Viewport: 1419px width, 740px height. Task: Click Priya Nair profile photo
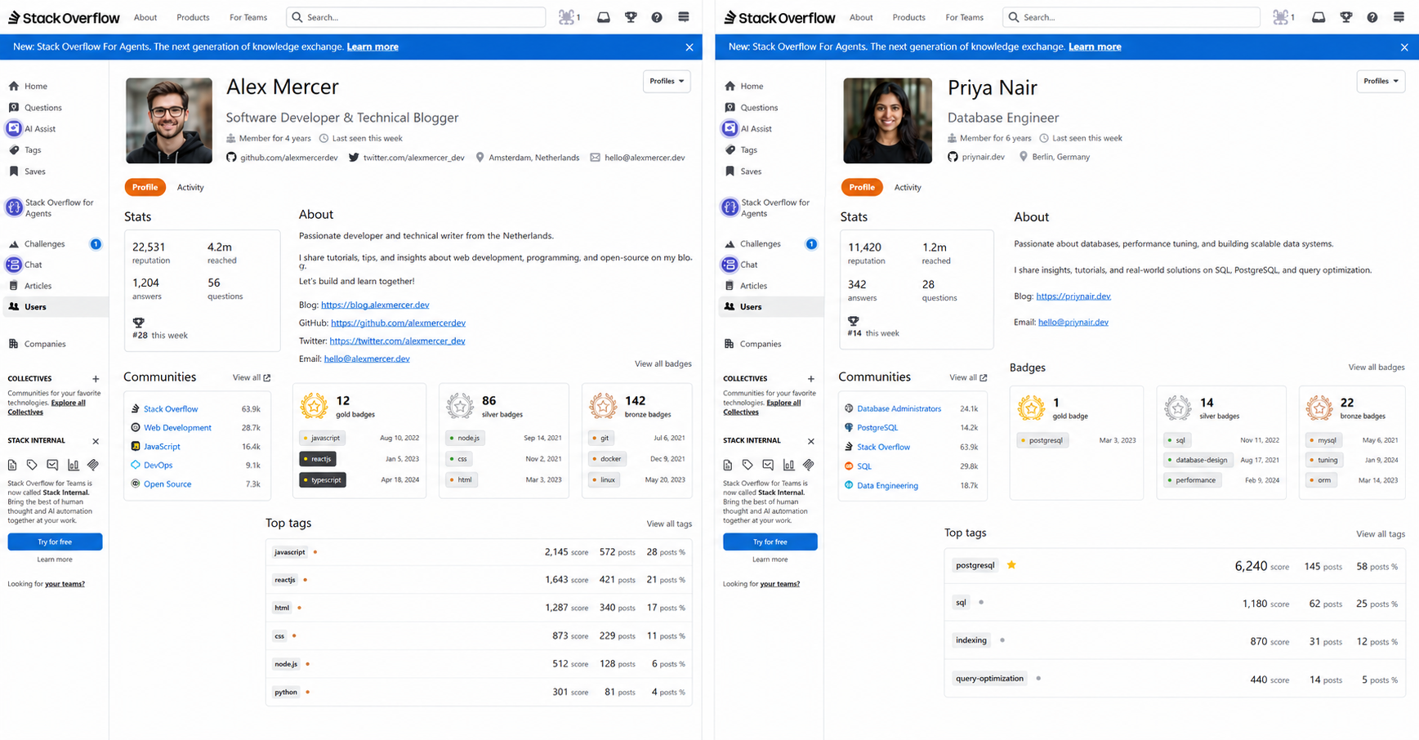coord(887,121)
